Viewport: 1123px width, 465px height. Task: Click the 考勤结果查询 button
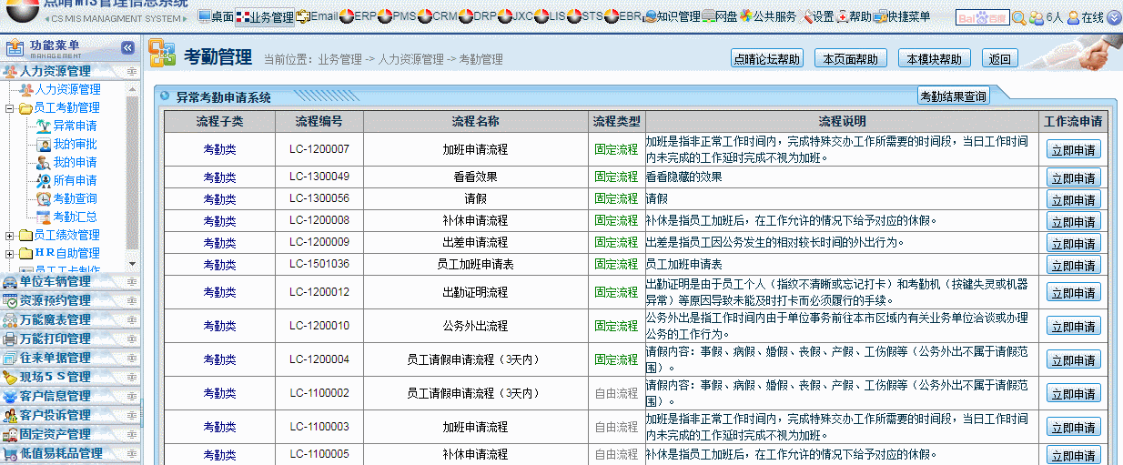[x=953, y=96]
